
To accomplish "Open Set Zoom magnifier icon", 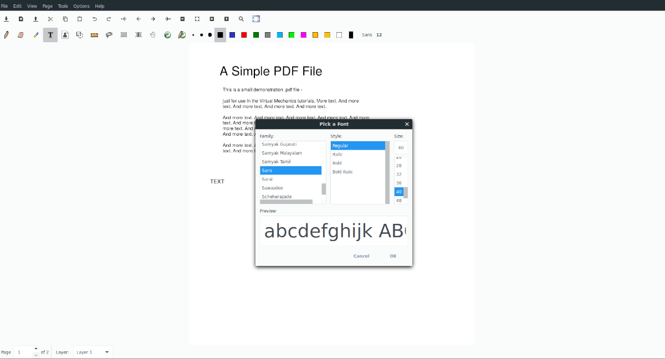I will (x=241, y=19).
